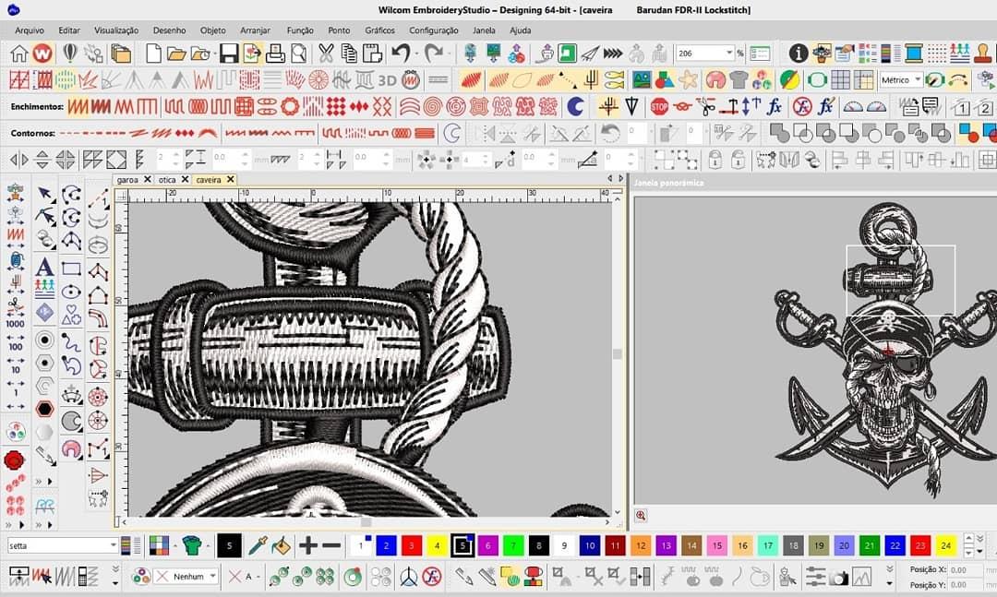This screenshot has width=997, height=597.
Task: Open the Métrico units dropdown
Action: coord(918,80)
